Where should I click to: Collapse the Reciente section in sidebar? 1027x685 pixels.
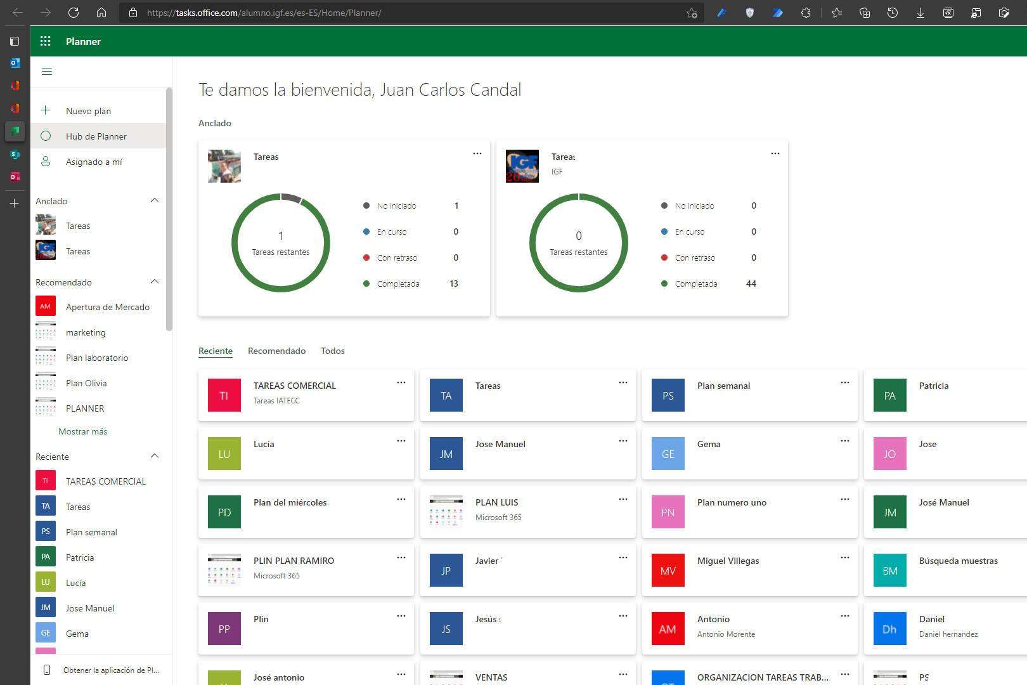coord(154,456)
